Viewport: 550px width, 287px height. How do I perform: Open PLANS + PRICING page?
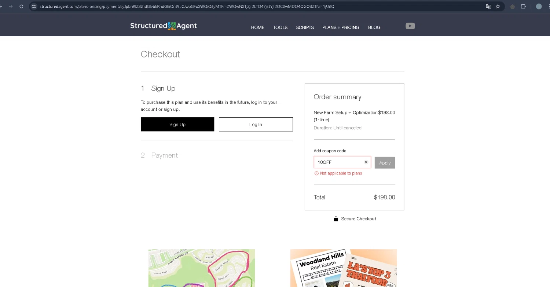(x=341, y=27)
